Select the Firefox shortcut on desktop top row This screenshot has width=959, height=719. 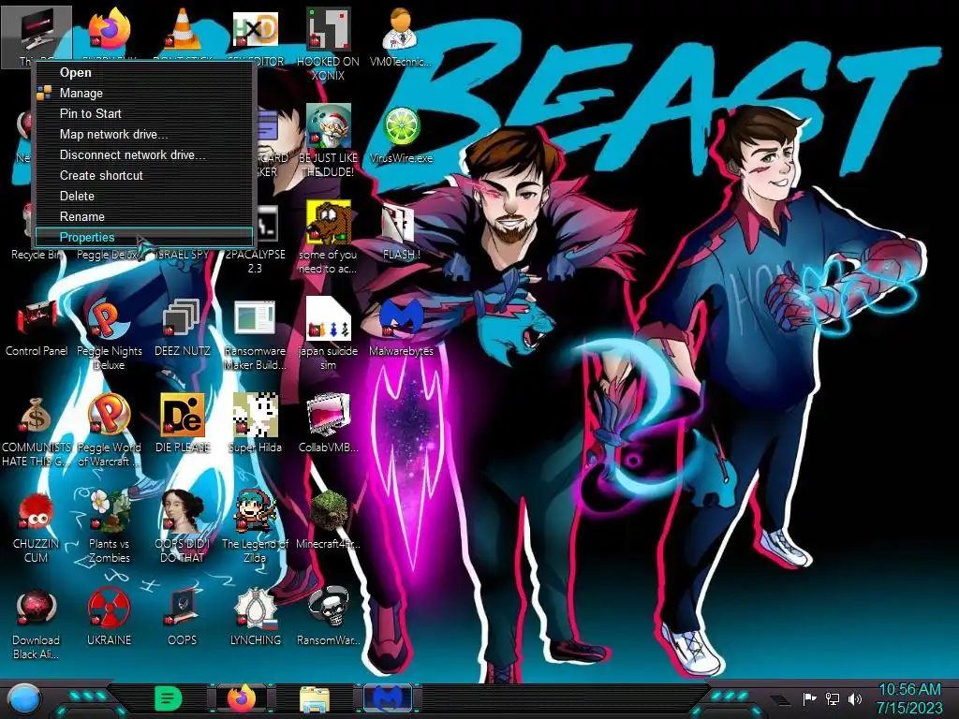click(110, 29)
